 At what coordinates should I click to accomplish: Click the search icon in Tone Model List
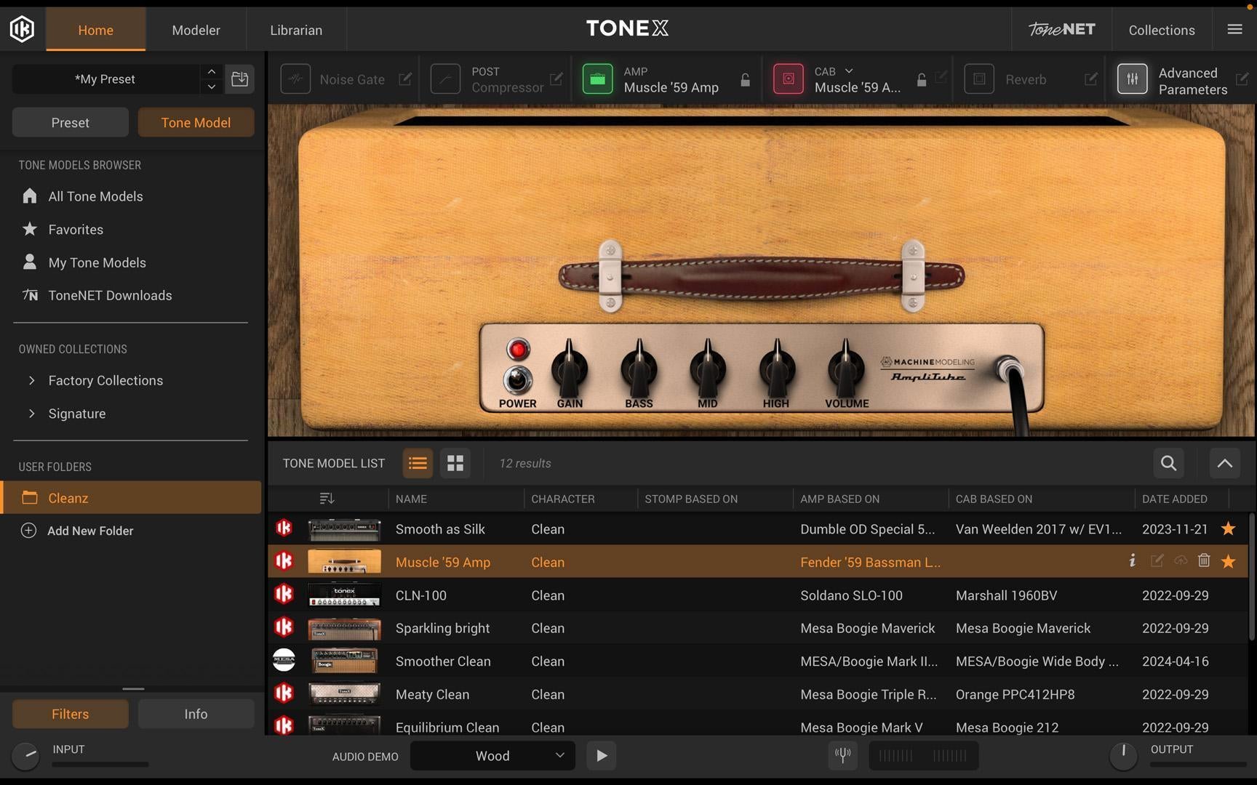pyautogui.click(x=1168, y=463)
